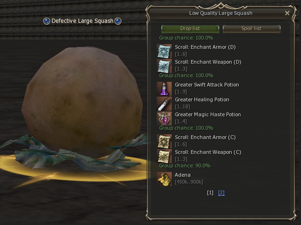
Task: Click the Scroll: Enchant Armor (D) icon
Action: pyautogui.click(x=164, y=51)
